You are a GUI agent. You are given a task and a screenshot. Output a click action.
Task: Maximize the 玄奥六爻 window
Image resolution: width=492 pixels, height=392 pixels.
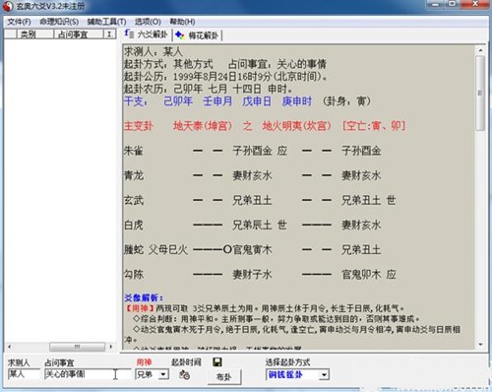pos(452,4)
